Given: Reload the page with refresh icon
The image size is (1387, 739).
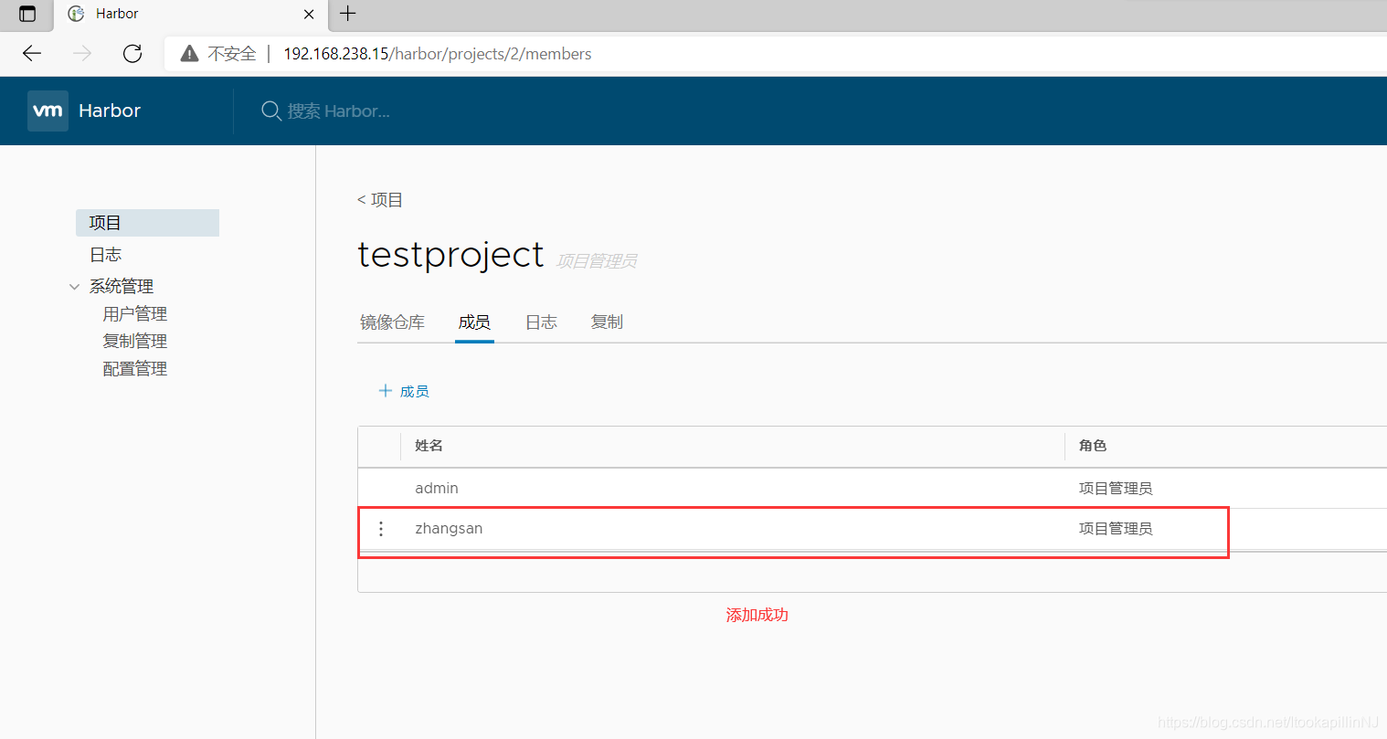Looking at the screenshot, I should pyautogui.click(x=132, y=53).
